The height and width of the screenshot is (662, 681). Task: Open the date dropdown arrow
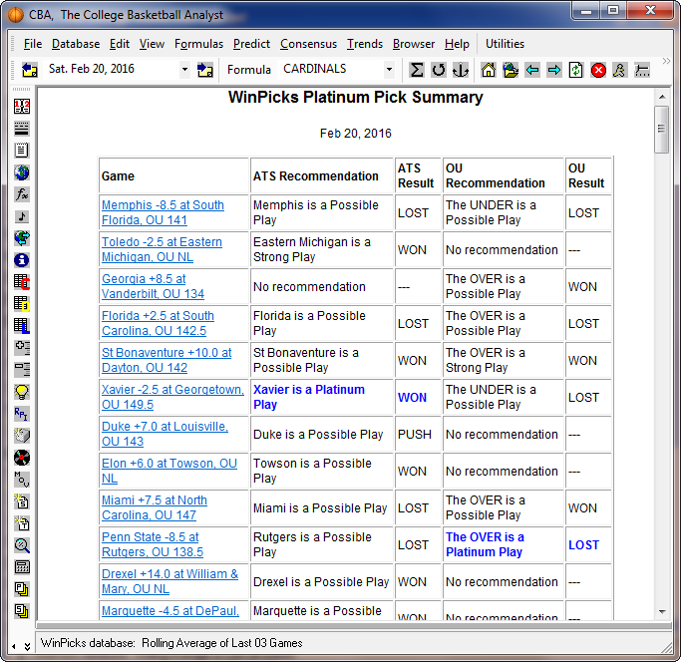coord(185,70)
